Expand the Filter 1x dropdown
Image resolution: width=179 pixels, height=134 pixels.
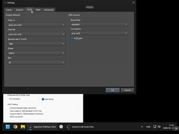coord(37,25)
